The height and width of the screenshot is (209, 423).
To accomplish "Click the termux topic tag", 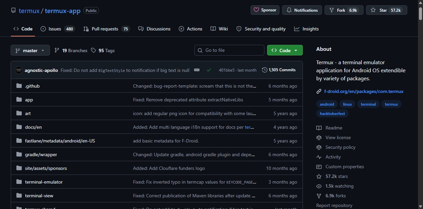I will click(391, 104).
